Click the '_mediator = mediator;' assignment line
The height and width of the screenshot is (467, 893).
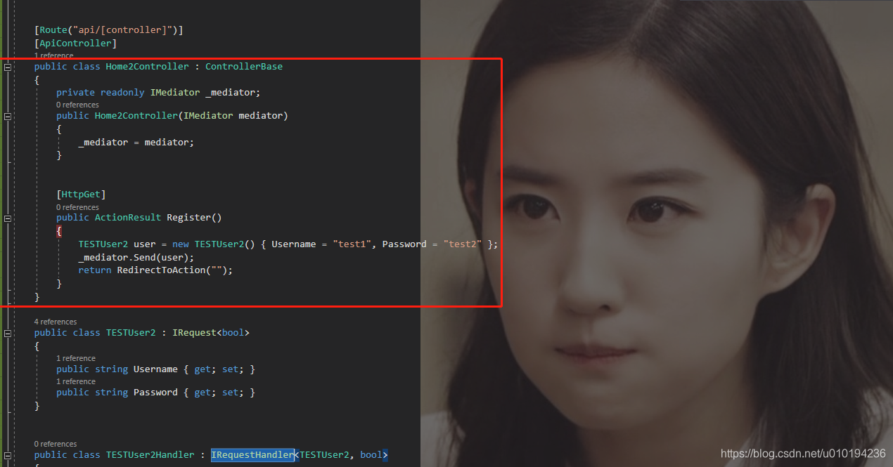[x=136, y=143]
